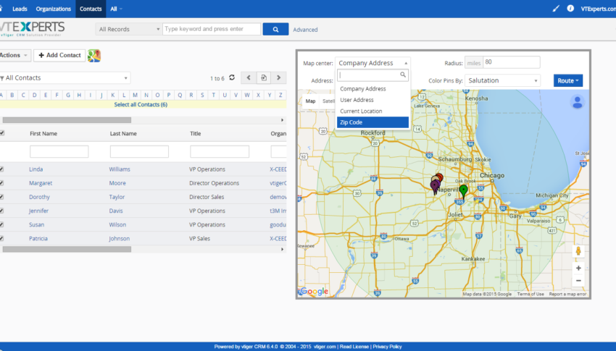Click the Last Name filter input
Image resolution: width=616 pixels, height=351 pixels.
[139, 152]
